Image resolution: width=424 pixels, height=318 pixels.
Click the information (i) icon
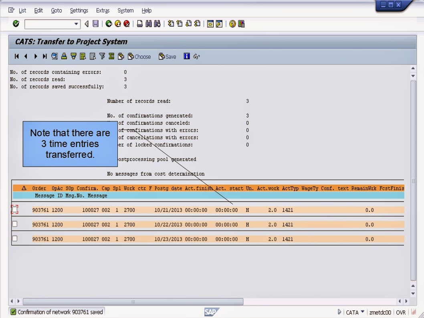click(186, 56)
